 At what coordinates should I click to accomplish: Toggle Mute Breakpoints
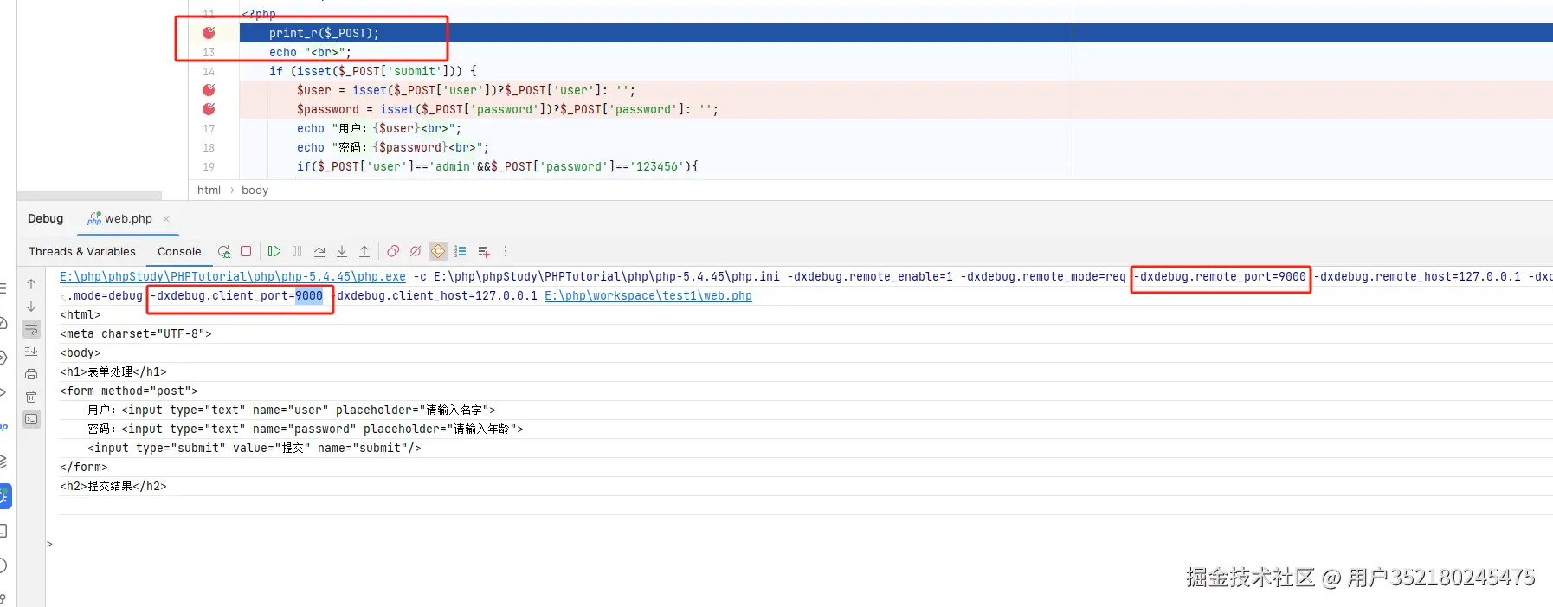point(416,252)
